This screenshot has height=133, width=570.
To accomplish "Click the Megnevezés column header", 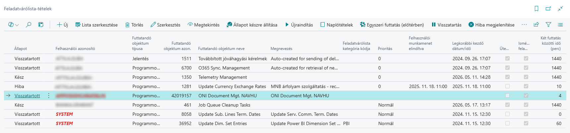I will [282, 49].
